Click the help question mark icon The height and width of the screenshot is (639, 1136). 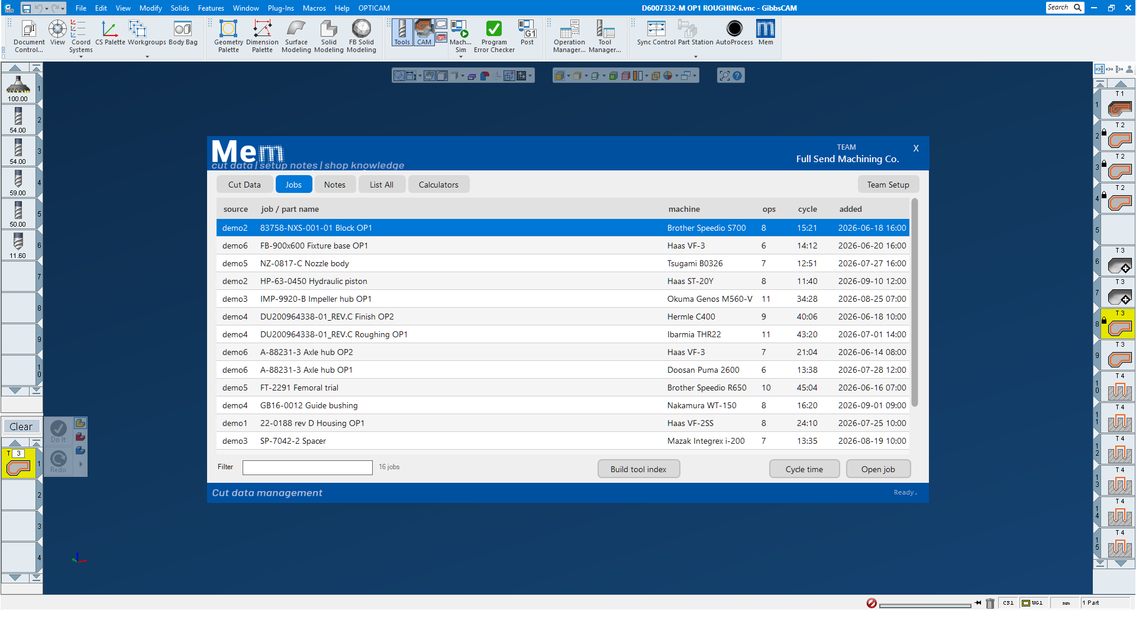(x=737, y=76)
